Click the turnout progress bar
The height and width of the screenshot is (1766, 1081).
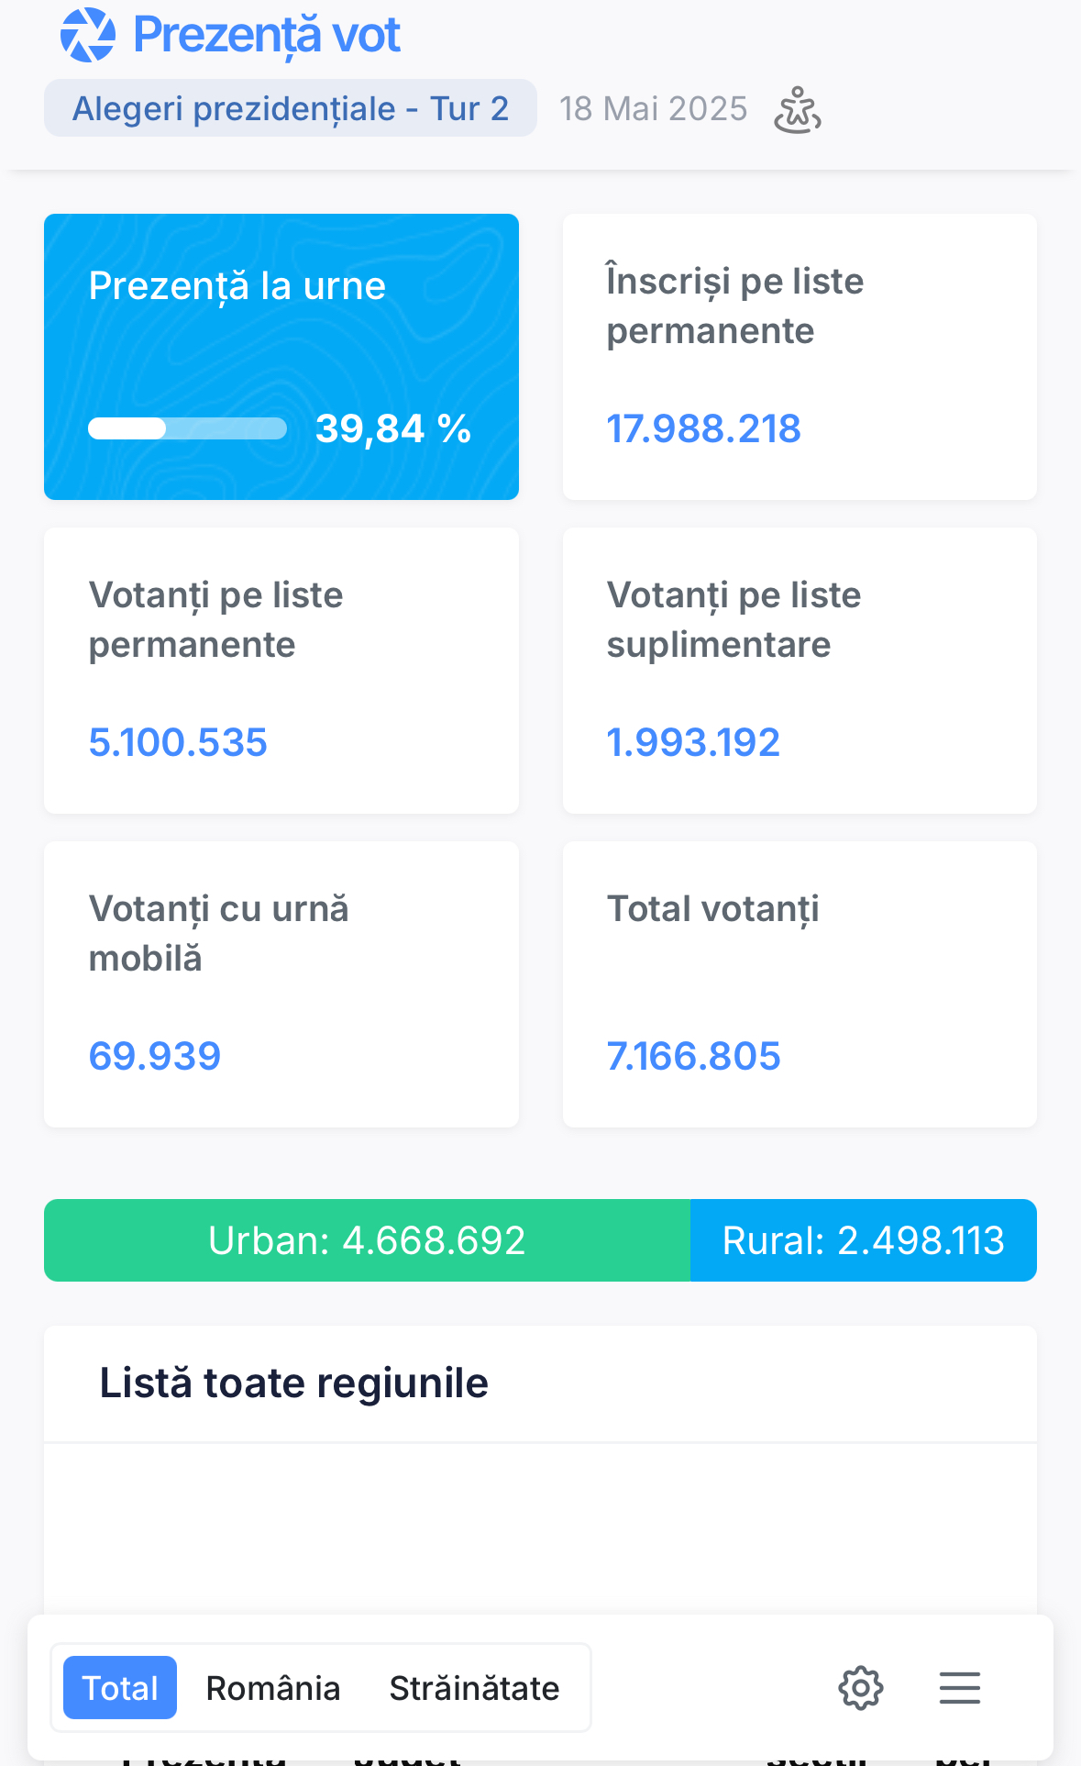187,428
